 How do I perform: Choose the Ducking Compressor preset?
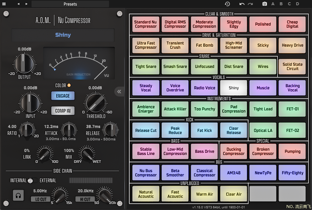point(234,152)
